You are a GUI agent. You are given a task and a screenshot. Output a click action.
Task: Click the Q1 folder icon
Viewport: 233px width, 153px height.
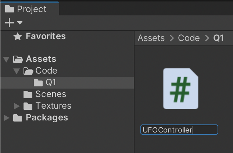tap(38, 83)
